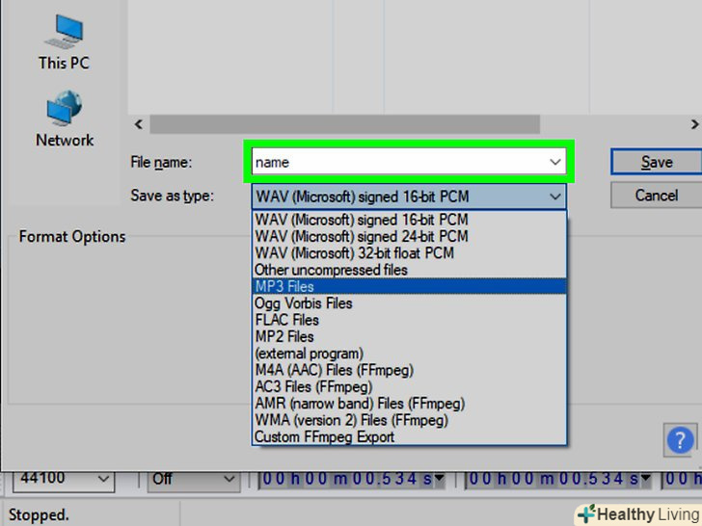This screenshot has height=526, width=702.
Task: Select WMA (version 2) Files (FFmpeg)
Action: click(x=409, y=420)
